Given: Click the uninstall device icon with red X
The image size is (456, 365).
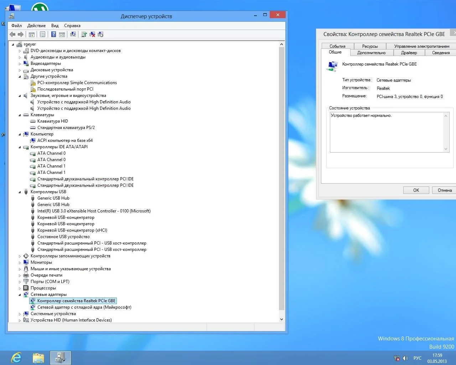Looking at the screenshot, I should [92, 34].
